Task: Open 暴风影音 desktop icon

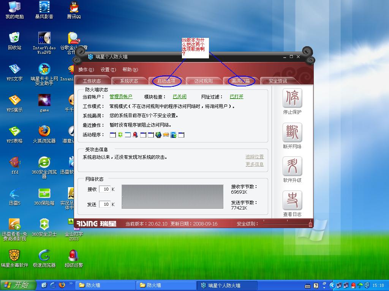Action: click(x=44, y=10)
